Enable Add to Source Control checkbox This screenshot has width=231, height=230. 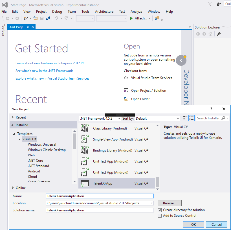click(x=160, y=216)
